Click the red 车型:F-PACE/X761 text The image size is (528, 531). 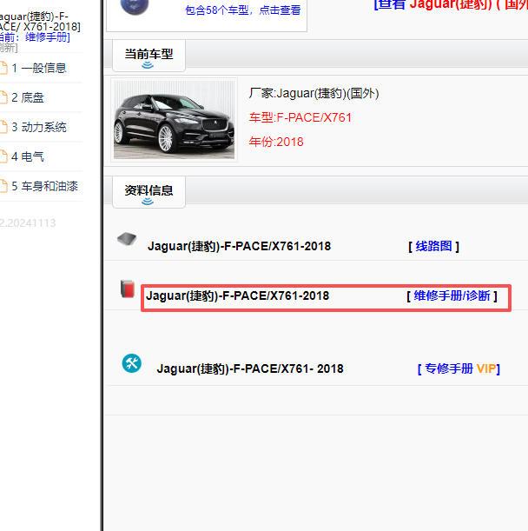click(300, 117)
